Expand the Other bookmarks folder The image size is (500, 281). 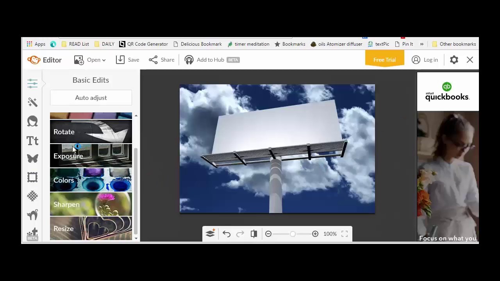point(454,44)
